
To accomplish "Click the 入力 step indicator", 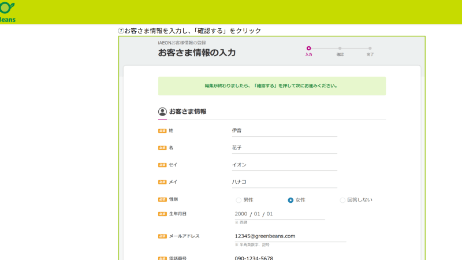I will 308,51.
